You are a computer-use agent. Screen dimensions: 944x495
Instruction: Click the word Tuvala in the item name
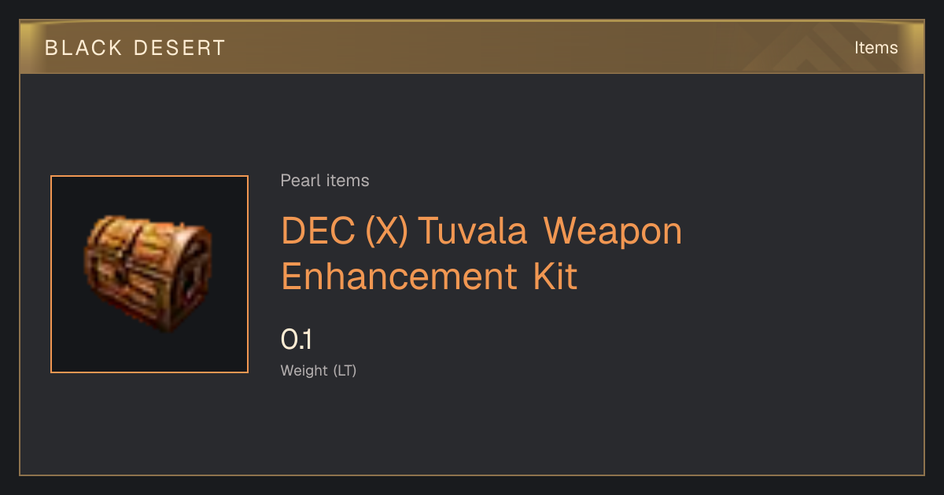coord(472,231)
